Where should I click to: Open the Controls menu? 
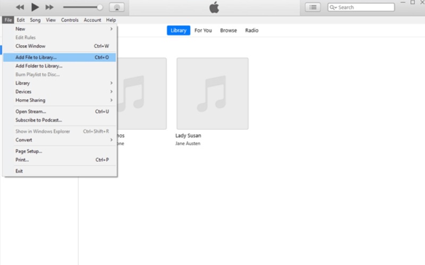pyautogui.click(x=70, y=20)
